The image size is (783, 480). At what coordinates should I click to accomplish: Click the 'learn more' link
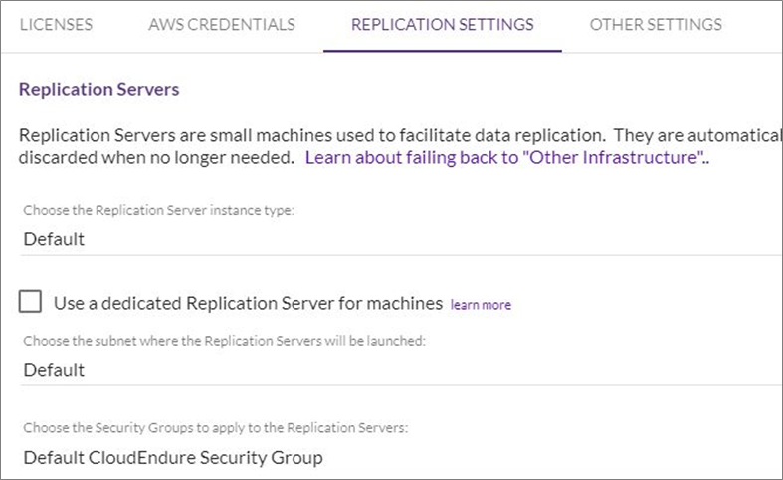click(481, 305)
